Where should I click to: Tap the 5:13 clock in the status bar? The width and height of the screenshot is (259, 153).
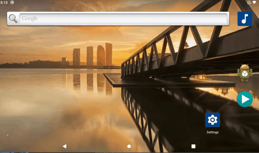(4, 2)
